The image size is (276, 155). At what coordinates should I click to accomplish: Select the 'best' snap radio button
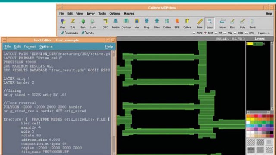(x=205, y=33)
